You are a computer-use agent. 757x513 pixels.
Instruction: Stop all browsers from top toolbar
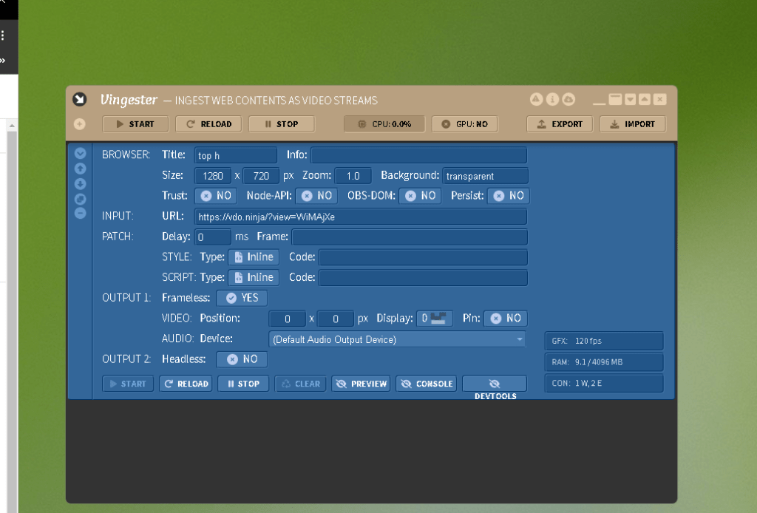282,124
